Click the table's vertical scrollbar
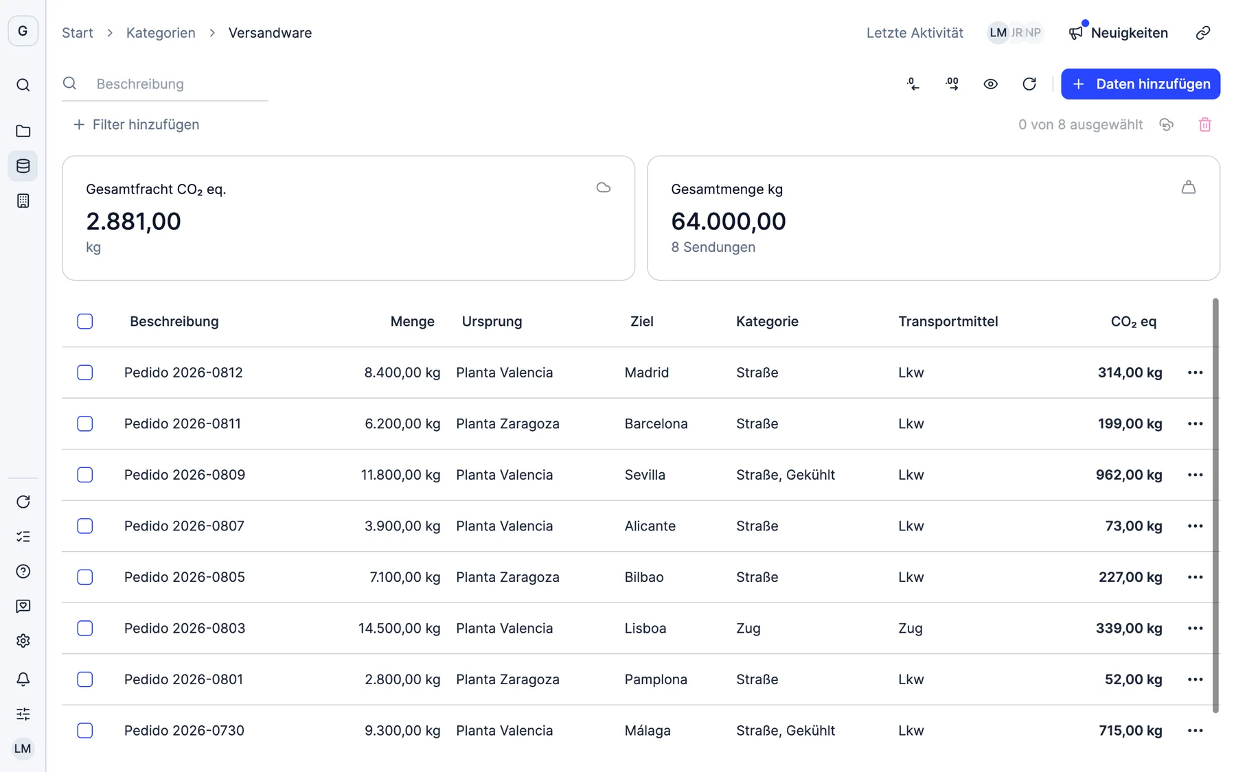The height and width of the screenshot is (772, 1236). (1215, 505)
